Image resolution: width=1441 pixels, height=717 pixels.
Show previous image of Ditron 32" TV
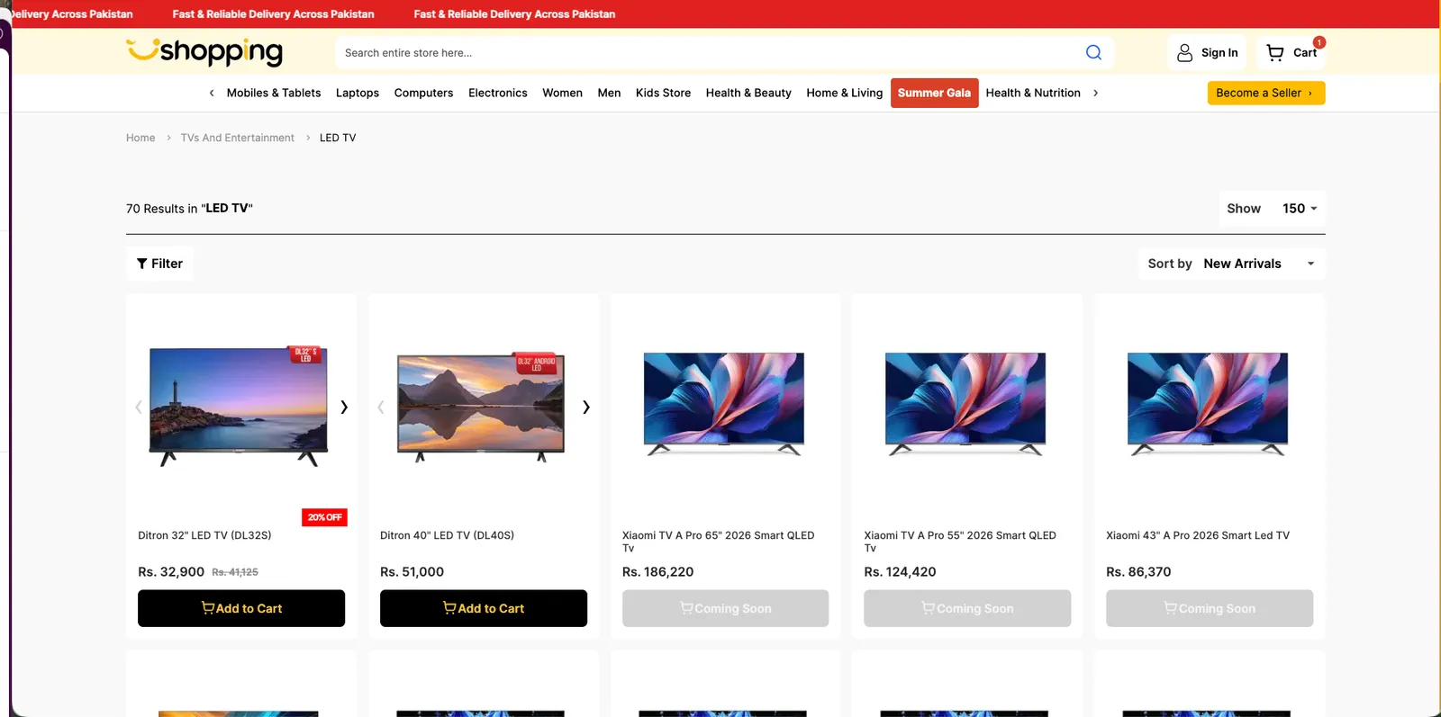(139, 407)
